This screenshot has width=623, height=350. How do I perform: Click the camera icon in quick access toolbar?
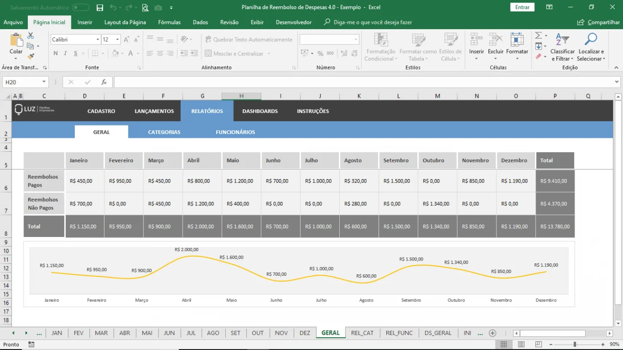158,8
